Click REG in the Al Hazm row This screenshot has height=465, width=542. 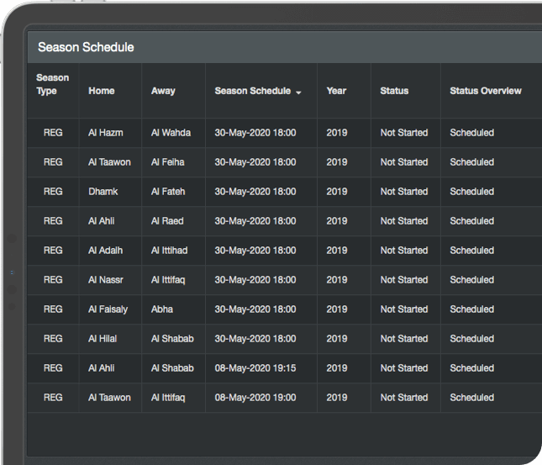53,133
